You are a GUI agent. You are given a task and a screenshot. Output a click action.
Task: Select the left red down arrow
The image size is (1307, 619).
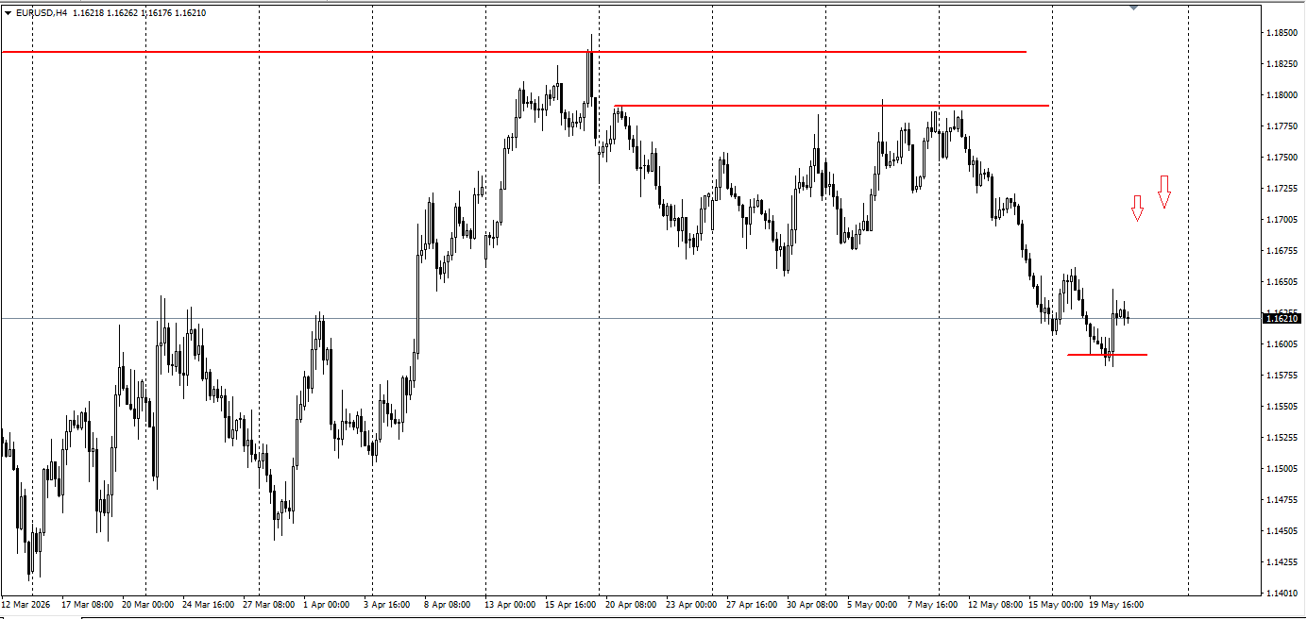[x=1138, y=209]
